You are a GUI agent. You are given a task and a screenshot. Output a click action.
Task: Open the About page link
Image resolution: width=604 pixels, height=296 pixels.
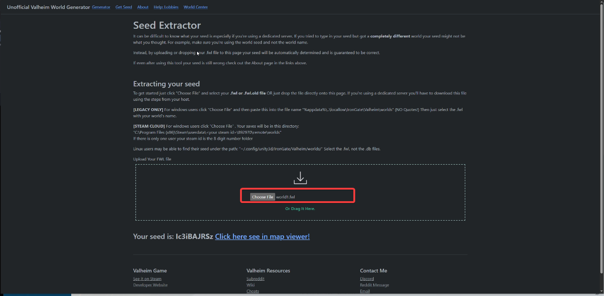click(x=143, y=7)
